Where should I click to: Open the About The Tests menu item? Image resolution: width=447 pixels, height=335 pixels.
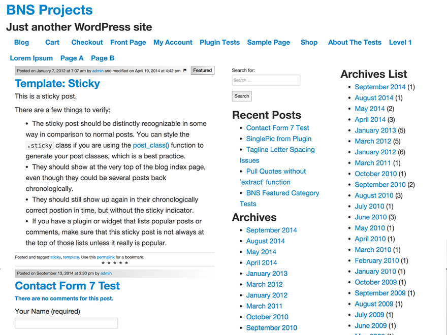click(x=355, y=42)
